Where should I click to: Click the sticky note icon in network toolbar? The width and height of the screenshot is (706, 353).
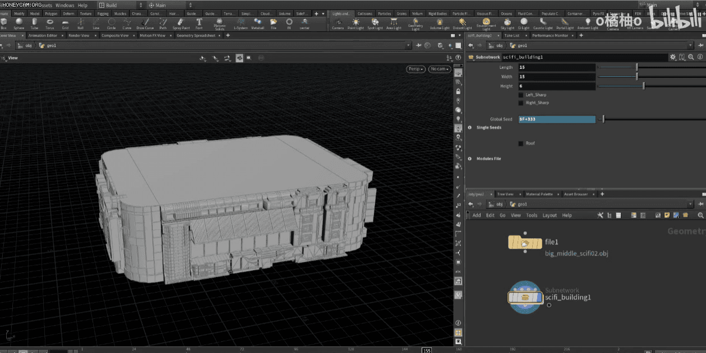pos(667,215)
